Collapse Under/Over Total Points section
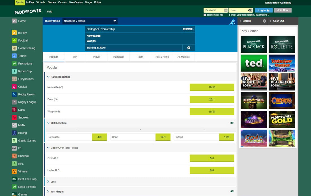311x196 pixels. pos(48,148)
